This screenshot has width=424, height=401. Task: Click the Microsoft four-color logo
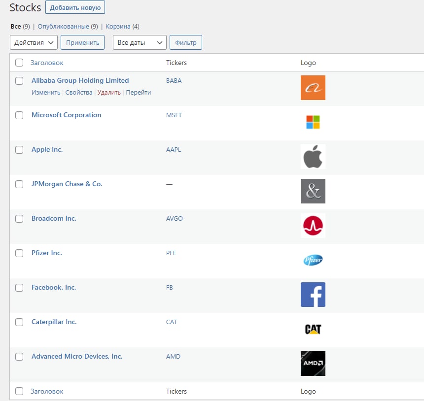(x=313, y=122)
